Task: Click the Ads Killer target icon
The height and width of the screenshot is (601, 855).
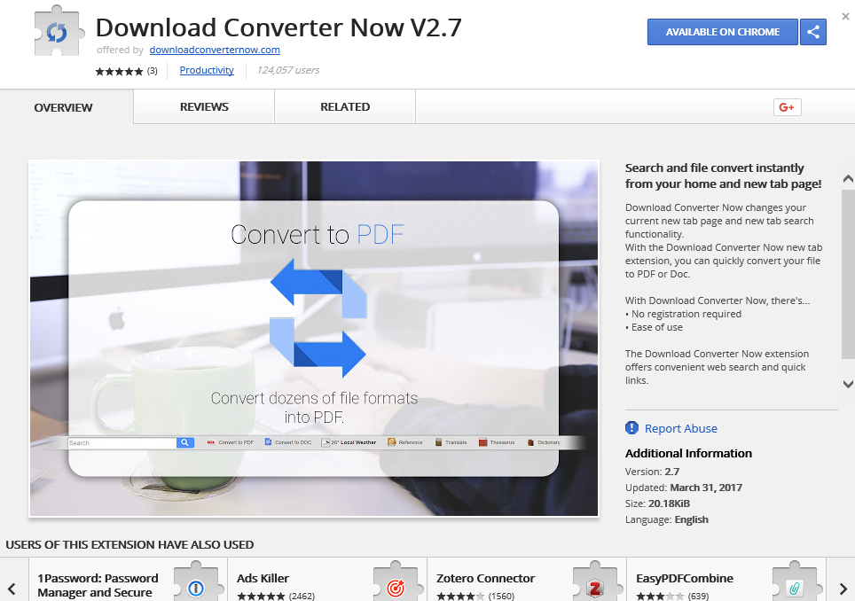Action: [396, 586]
